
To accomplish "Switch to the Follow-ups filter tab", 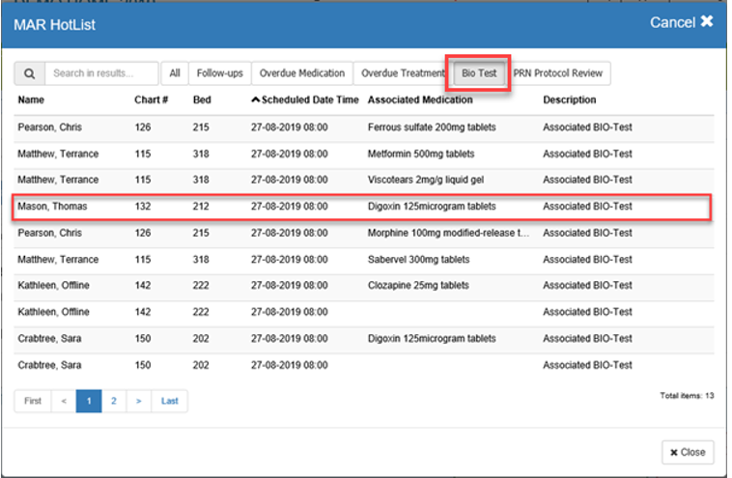I will pos(220,73).
